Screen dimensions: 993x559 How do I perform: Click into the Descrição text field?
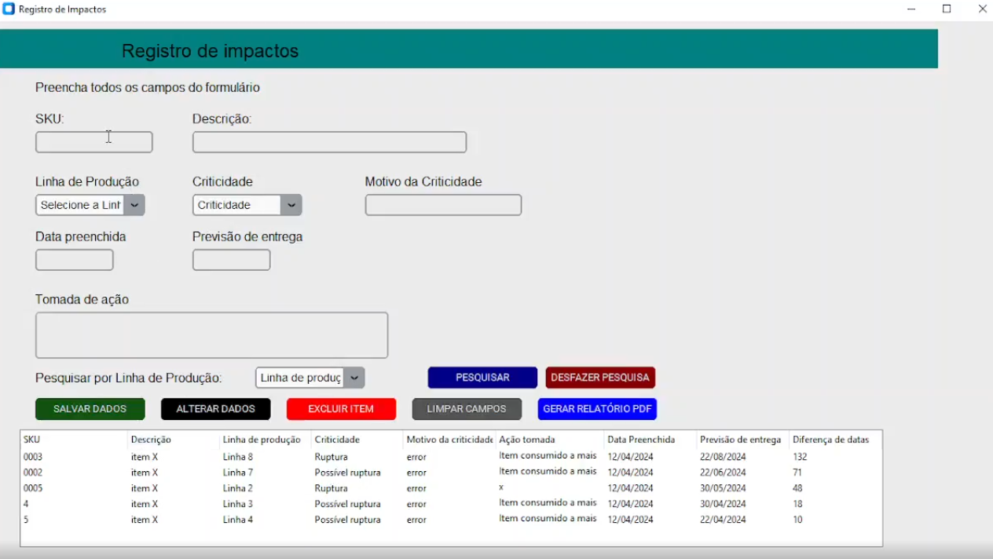(x=329, y=142)
